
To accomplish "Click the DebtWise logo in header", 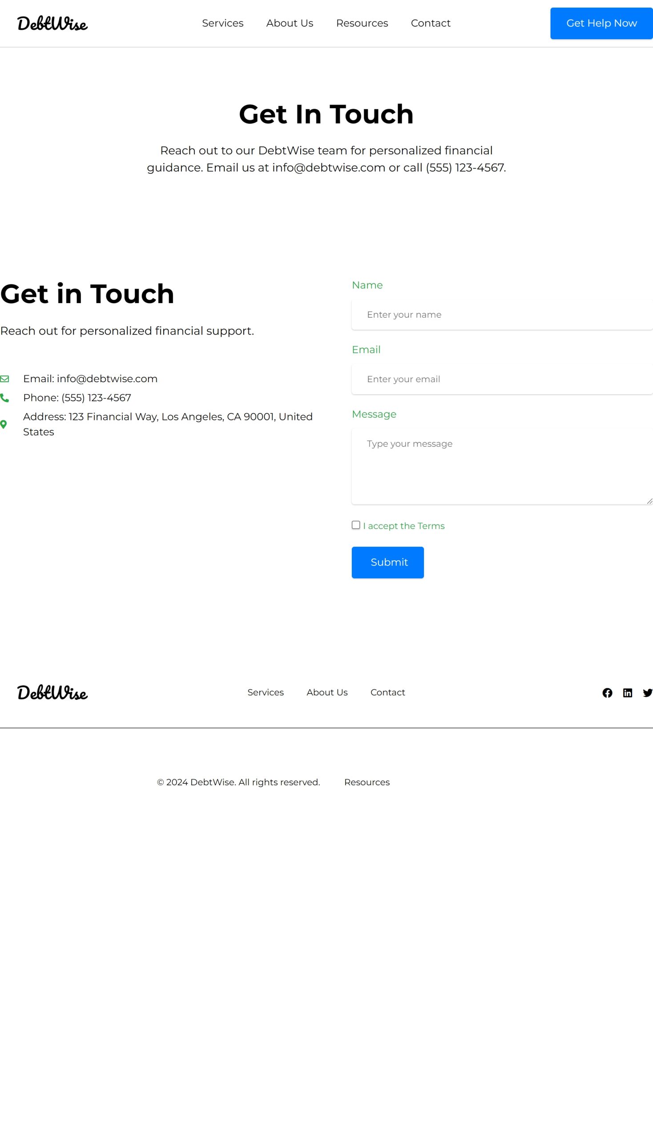I will pyautogui.click(x=52, y=23).
